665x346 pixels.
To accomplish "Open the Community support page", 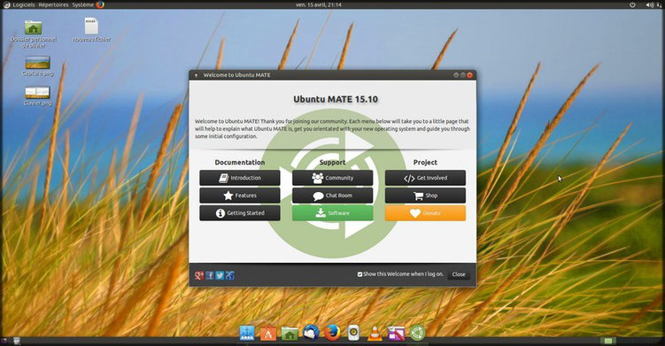I will tap(333, 178).
